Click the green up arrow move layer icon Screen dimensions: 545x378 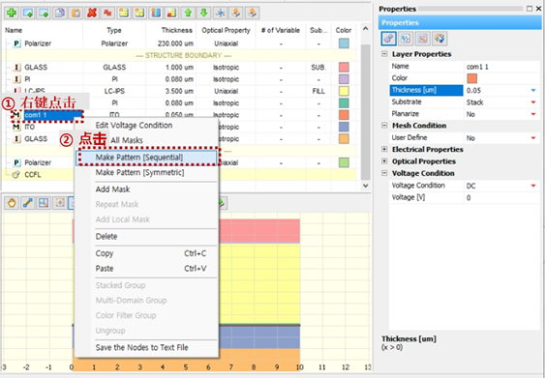(188, 13)
